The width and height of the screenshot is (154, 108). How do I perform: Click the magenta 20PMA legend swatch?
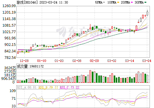tap(132, 2)
